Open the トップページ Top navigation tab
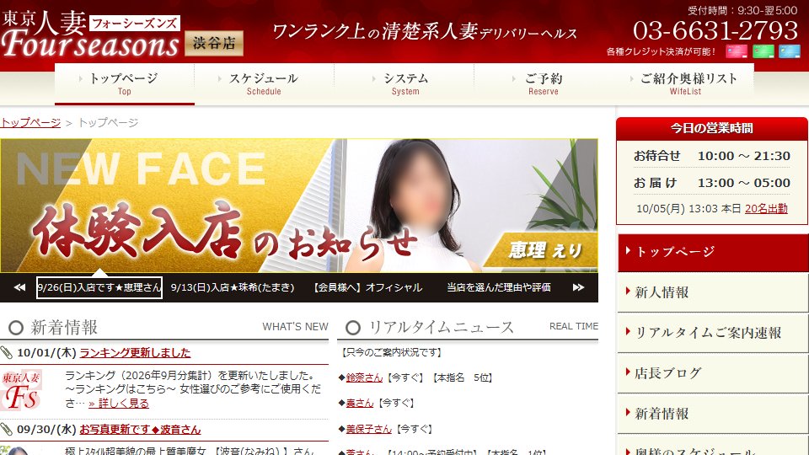 coord(125,84)
